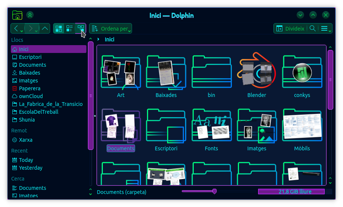Screen dimensions: 343x207
Task: Select the Blender folder icon
Action: [257, 70]
